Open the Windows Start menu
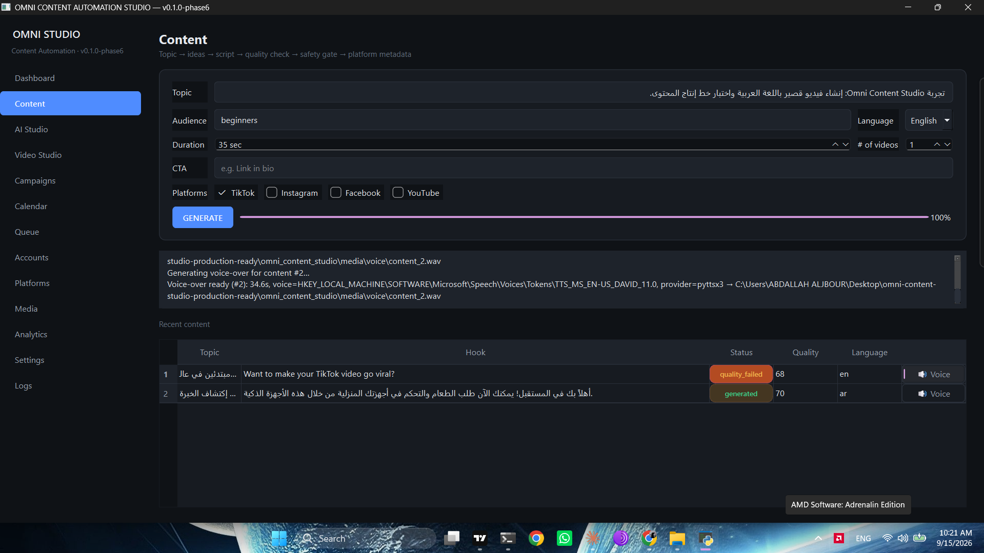This screenshot has width=984, height=553. [279, 538]
